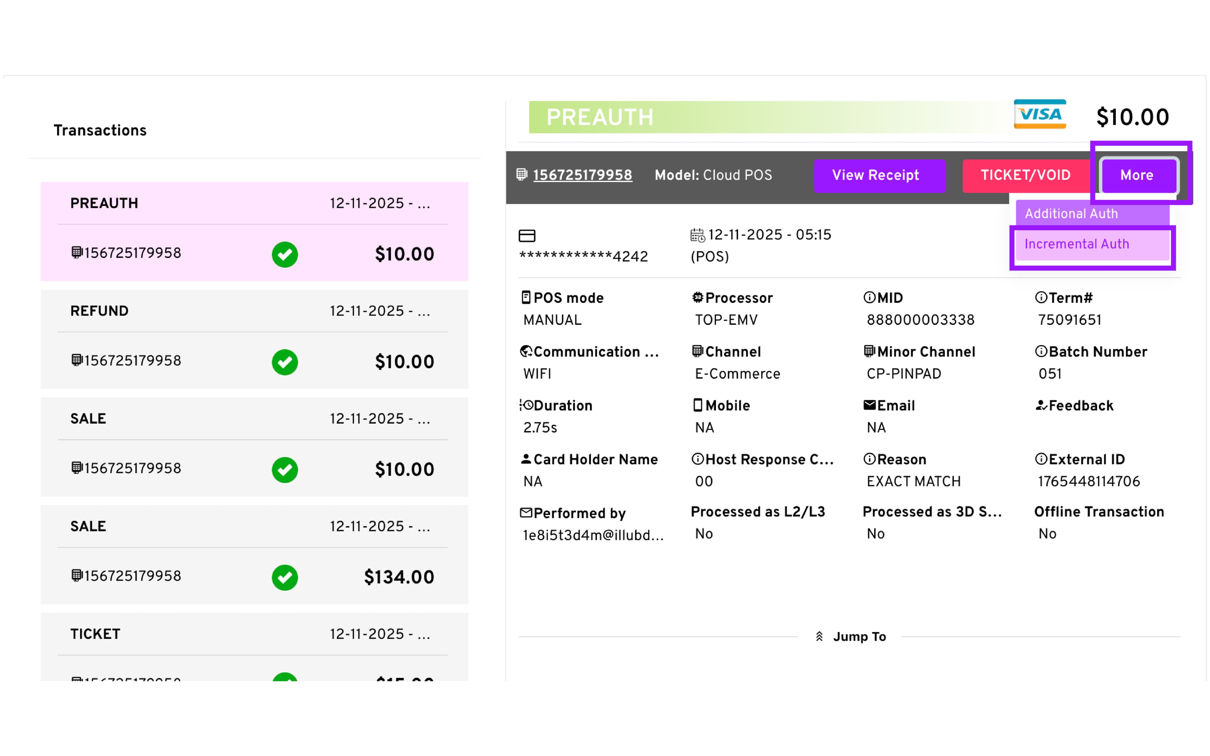
Task: Click the Mobile phone icon
Action: click(697, 405)
